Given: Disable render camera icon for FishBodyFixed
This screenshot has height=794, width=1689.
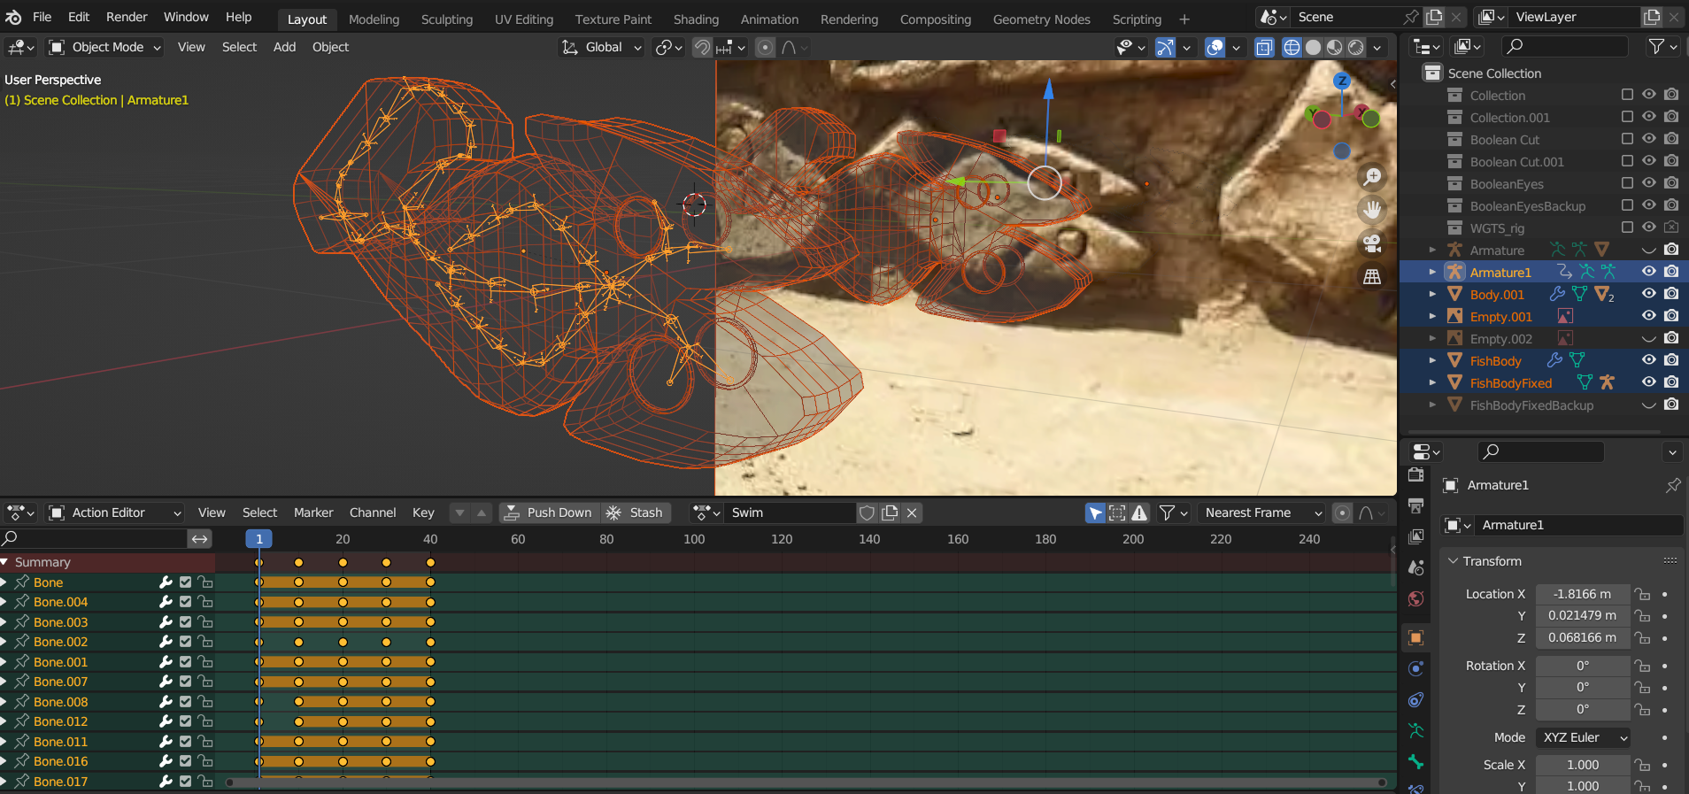Looking at the screenshot, I should coord(1670,382).
